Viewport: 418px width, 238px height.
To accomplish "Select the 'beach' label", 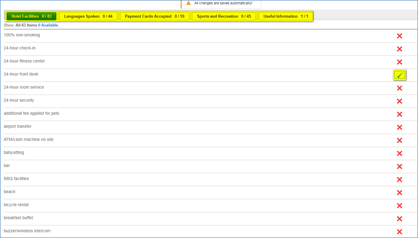I will click(9, 191).
